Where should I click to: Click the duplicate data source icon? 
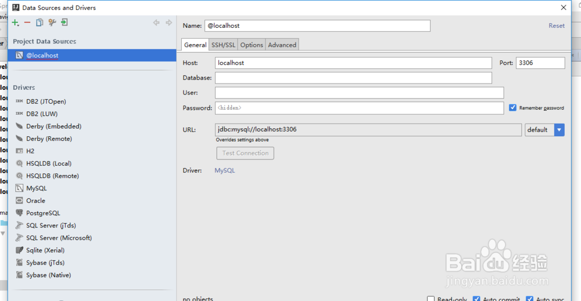pyautogui.click(x=40, y=23)
